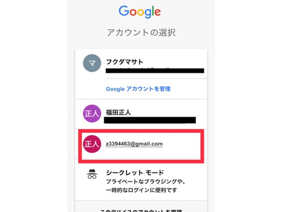Choose the フクダマサト account name
Screen dimensions: 282x212
pos(125,62)
